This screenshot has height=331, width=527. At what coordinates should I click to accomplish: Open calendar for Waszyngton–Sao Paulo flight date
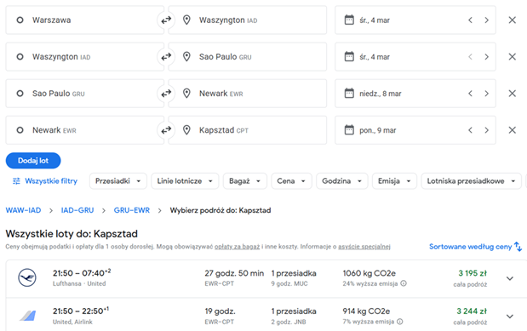click(349, 56)
